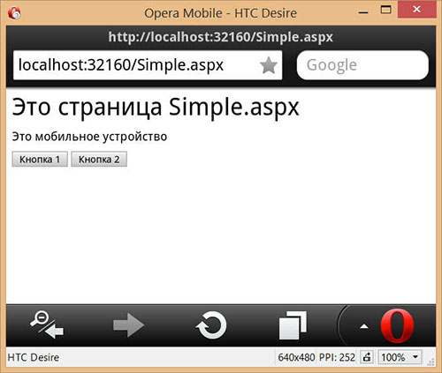The image size is (442, 373).
Task: Toggle the lock icon in the status bar
Action: (367, 357)
